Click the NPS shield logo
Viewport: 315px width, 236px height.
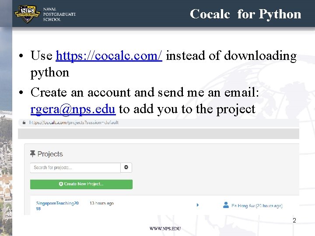(x=27, y=14)
